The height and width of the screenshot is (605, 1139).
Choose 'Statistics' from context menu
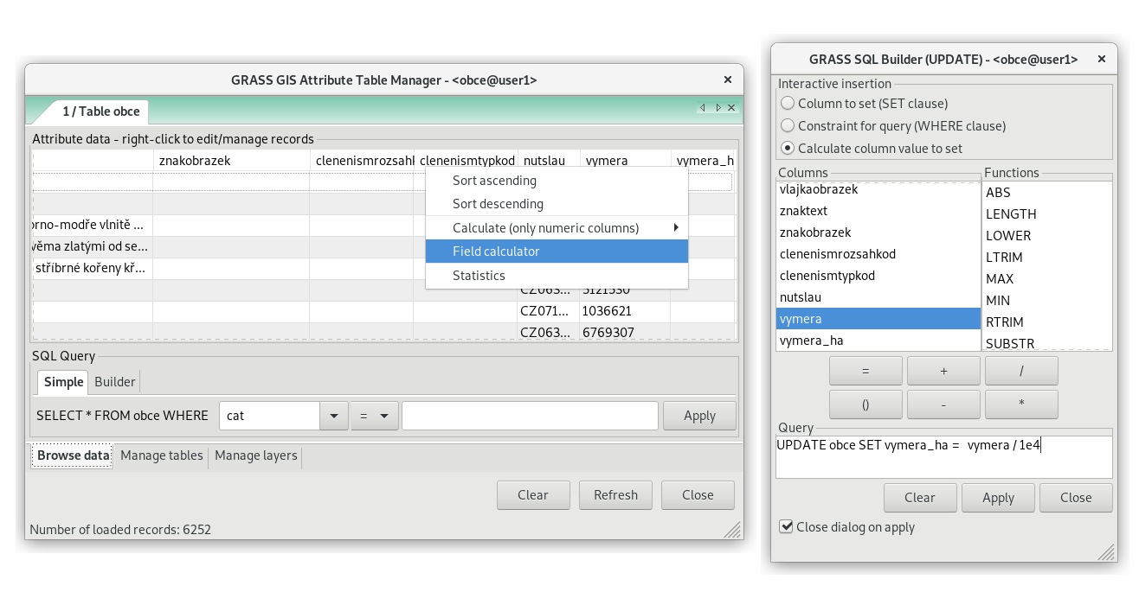(557, 276)
